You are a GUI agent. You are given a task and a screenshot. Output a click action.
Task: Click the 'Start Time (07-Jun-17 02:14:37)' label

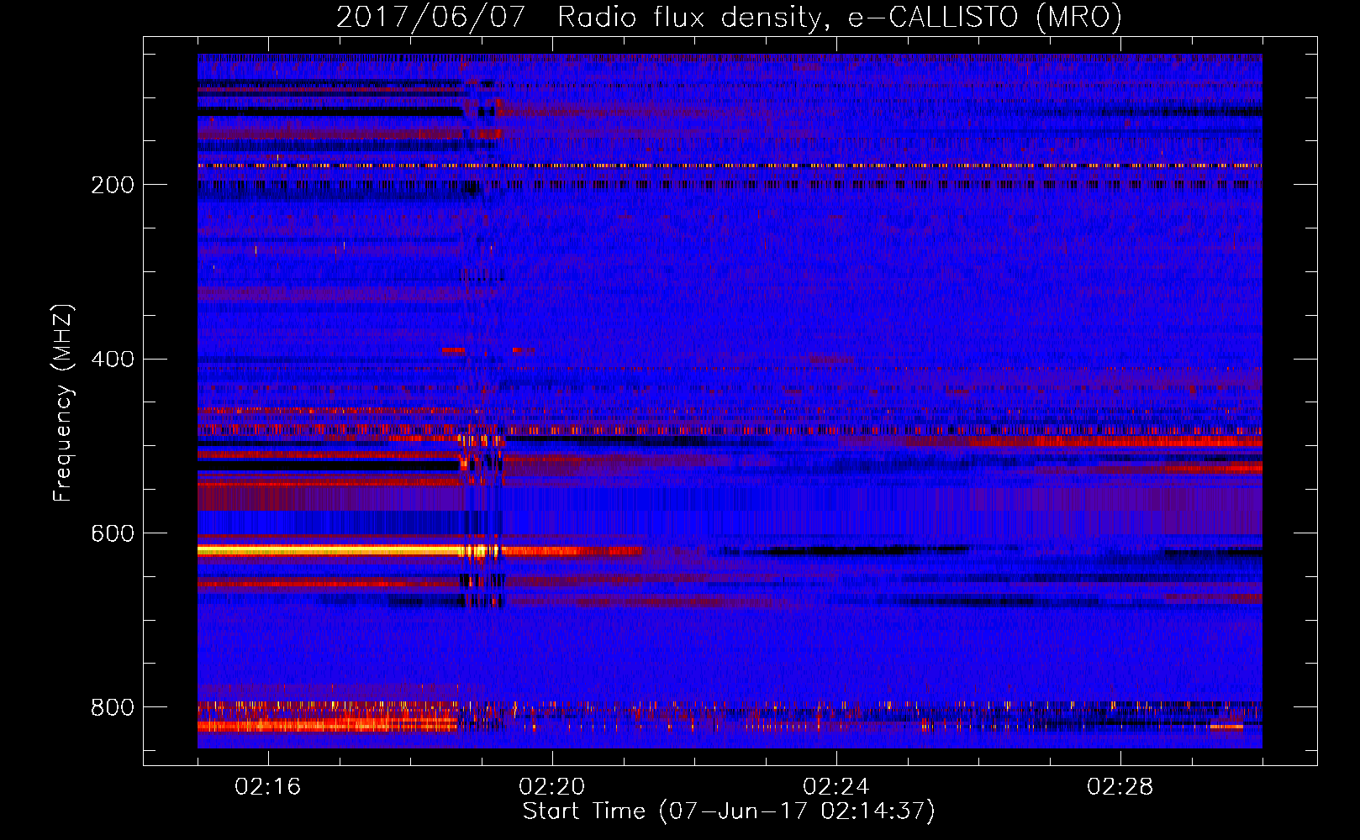pyautogui.click(x=729, y=811)
